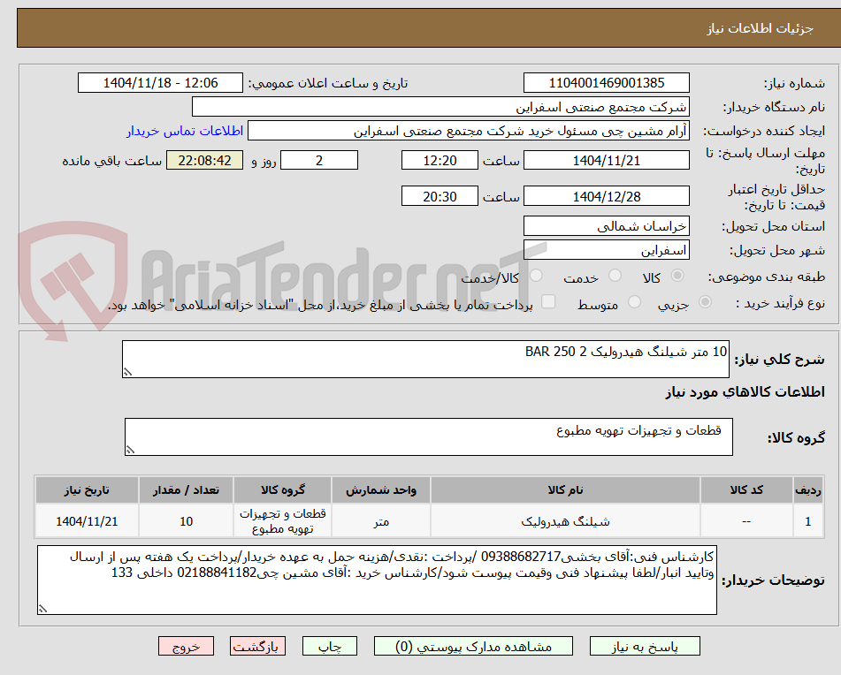The image size is (841, 675).
Task: Click the -- item code cell
Action: click(x=746, y=521)
